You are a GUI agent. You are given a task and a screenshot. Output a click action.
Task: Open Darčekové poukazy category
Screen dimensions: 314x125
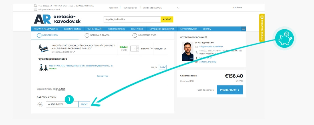(73, 29)
